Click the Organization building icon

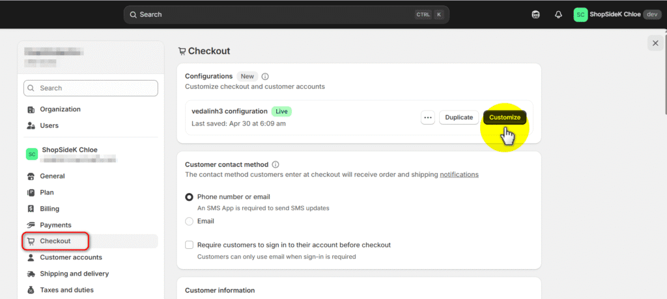31,110
